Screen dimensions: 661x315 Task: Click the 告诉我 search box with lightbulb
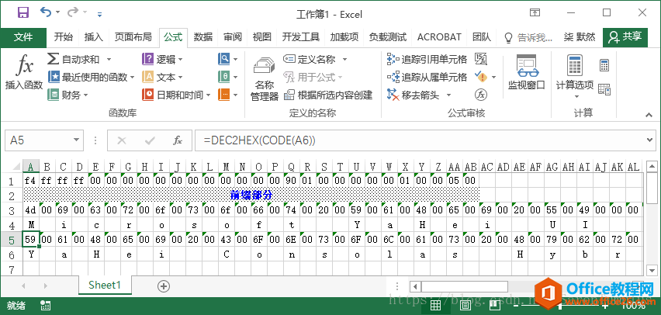click(528, 37)
